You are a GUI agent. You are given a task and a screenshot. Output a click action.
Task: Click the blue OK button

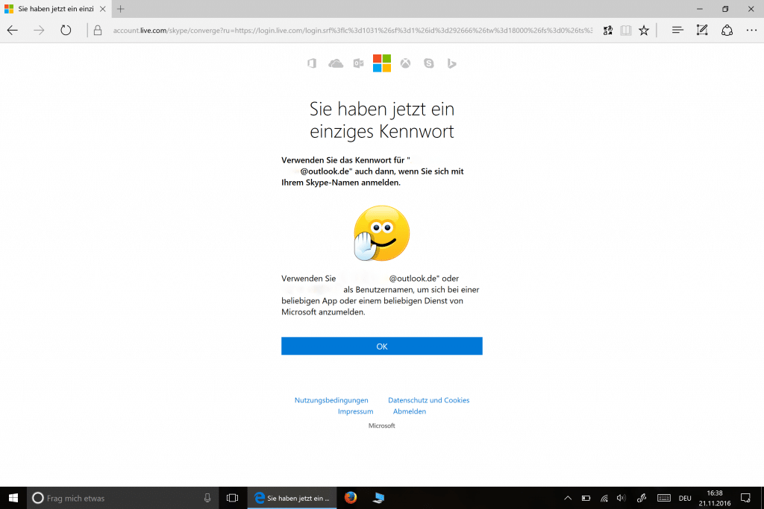[x=382, y=346]
